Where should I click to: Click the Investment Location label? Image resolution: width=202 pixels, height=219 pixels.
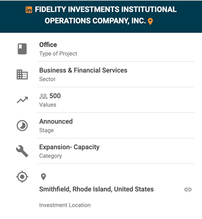tap(65, 205)
